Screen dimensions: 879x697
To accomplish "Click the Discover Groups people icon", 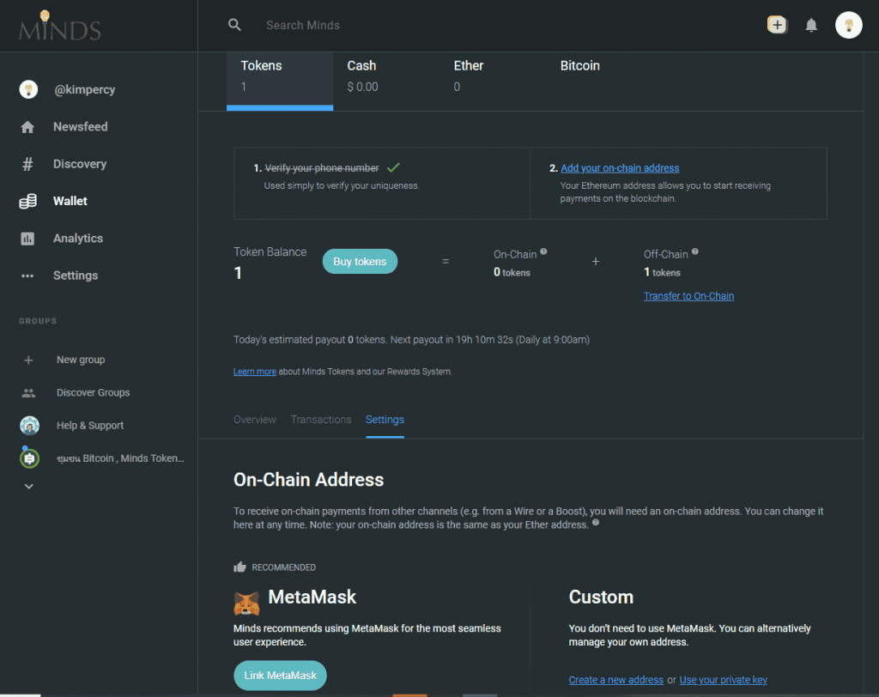I will pos(28,393).
